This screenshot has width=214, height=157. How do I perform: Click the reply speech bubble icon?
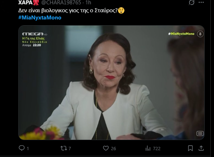point(22,148)
